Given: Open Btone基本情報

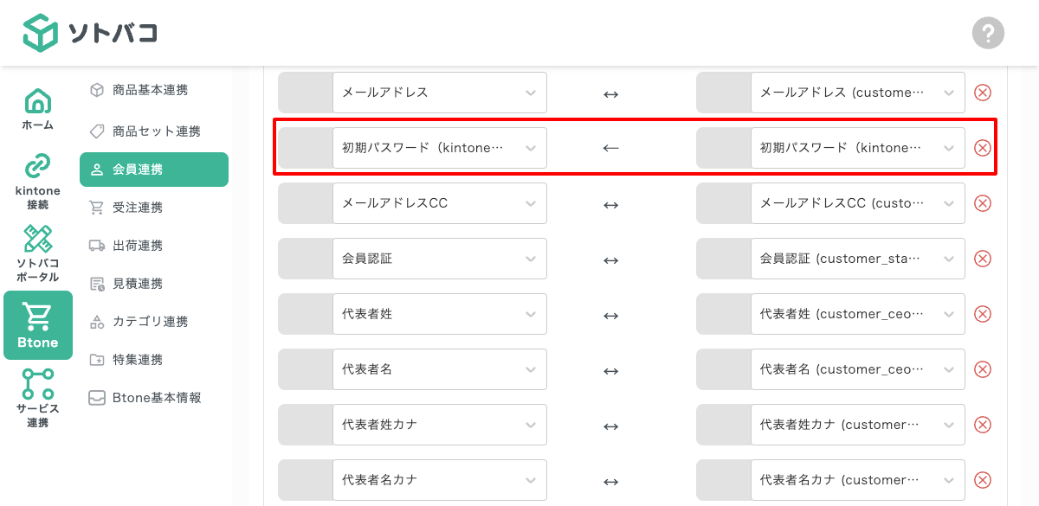Looking at the screenshot, I should [x=153, y=397].
